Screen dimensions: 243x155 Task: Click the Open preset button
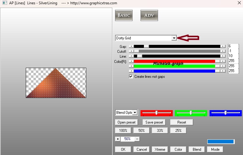tap(126, 122)
